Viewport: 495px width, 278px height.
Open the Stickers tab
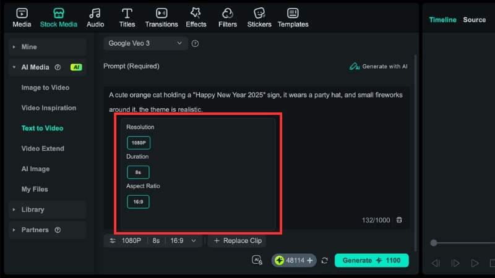tap(259, 18)
